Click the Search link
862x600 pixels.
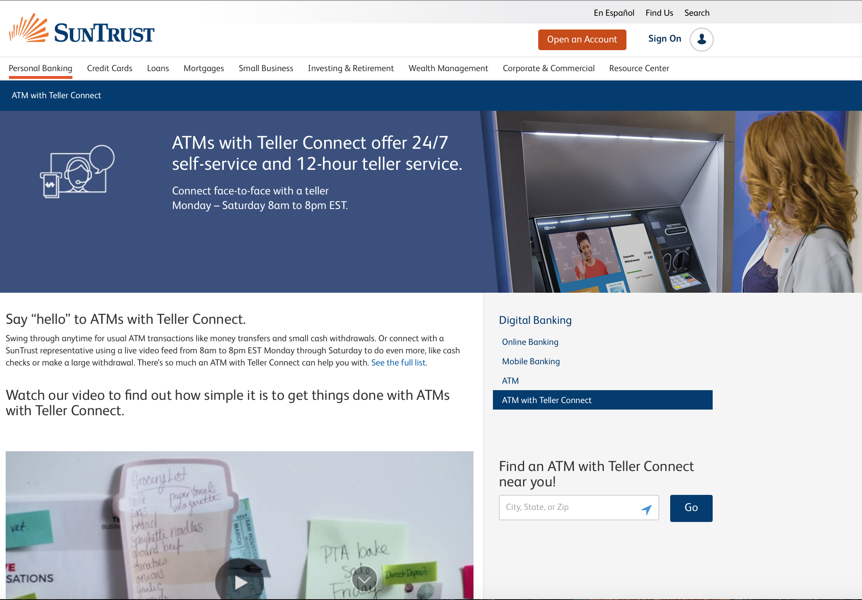(697, 13)
